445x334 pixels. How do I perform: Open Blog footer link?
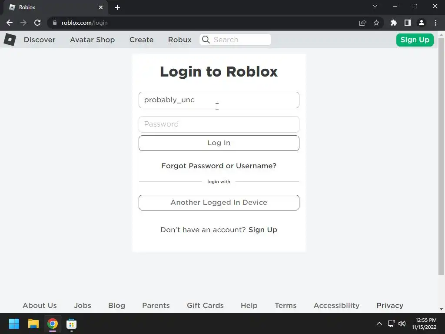(x=116, y=305)
